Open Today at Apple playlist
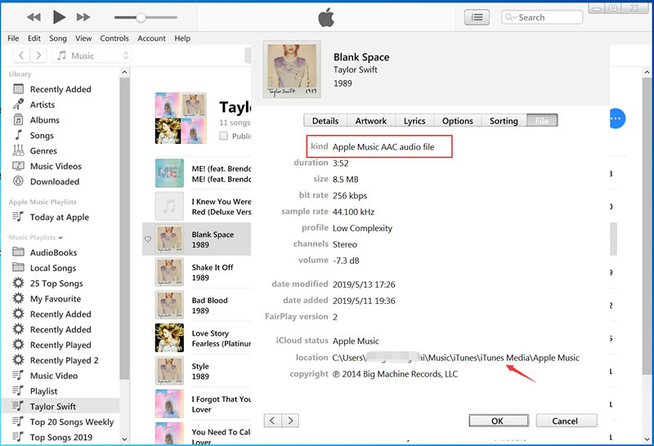Image resolution: width=654 pixels, height=446 pixels. click(x=59, y=217)
